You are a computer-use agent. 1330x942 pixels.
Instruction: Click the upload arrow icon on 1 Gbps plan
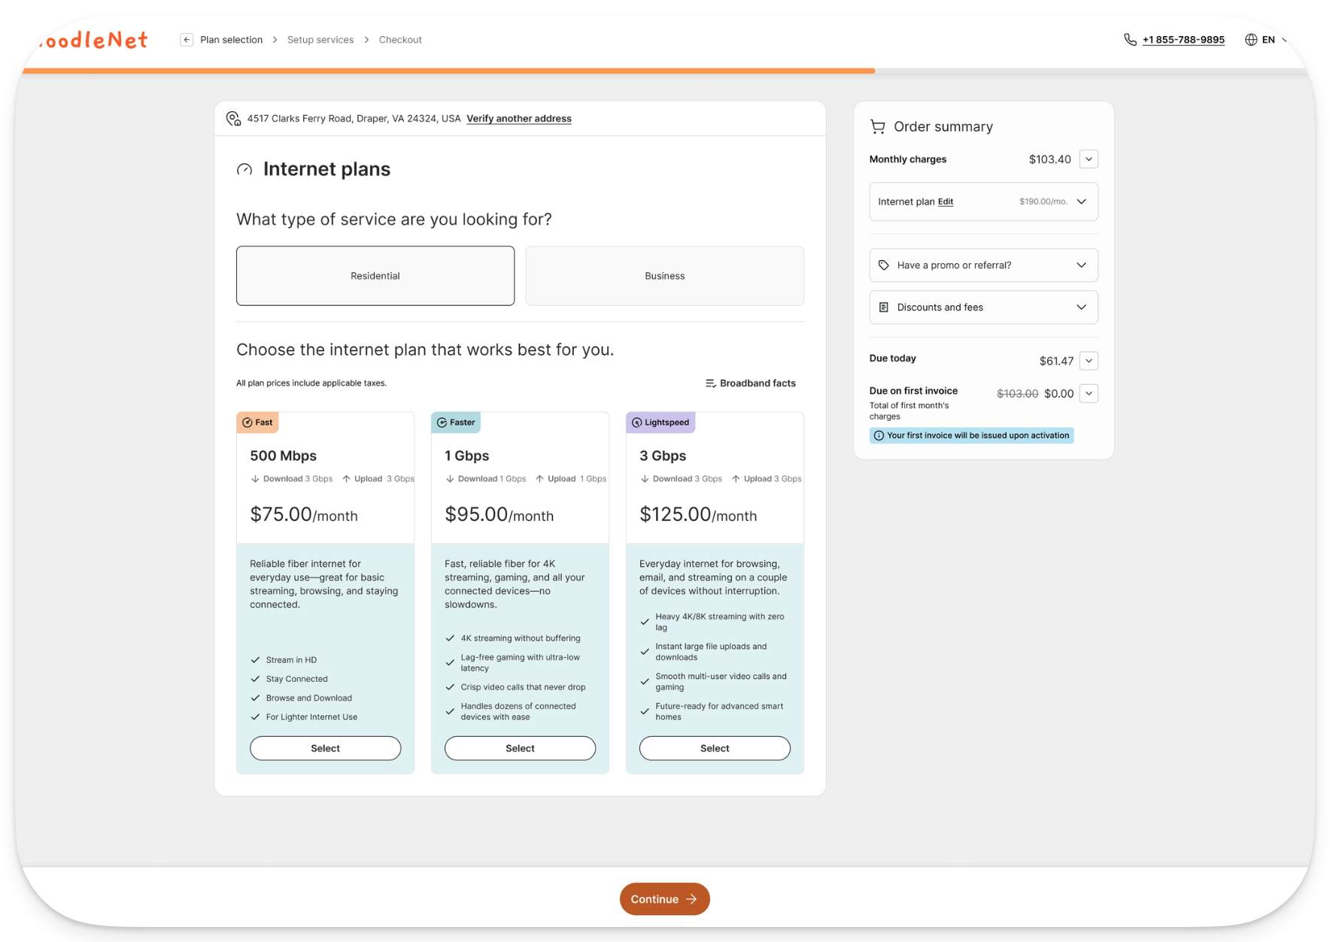point(539,479)
